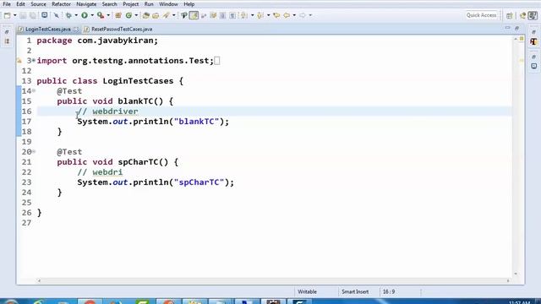Click the Debug bug icon
541x304 pixels.
coord(68,15)
